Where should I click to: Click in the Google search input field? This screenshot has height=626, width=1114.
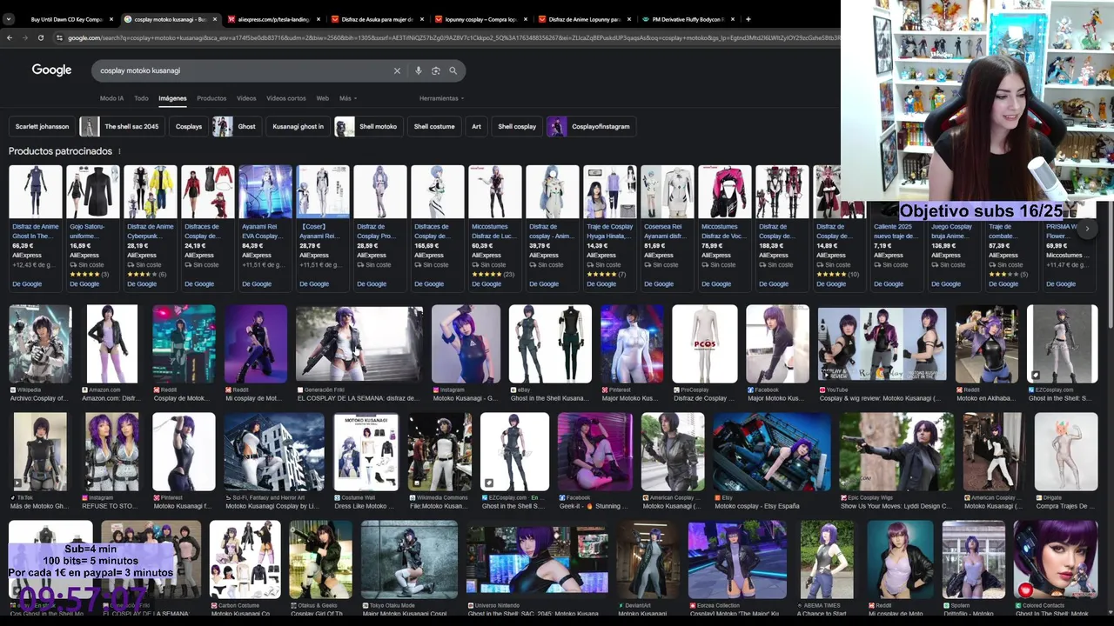244,70
